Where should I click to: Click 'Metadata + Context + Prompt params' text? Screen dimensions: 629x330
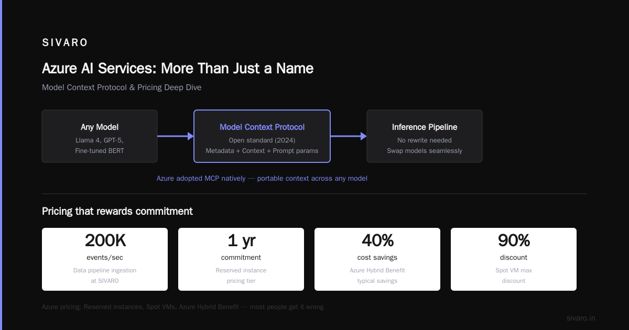(x=262, y=151)
